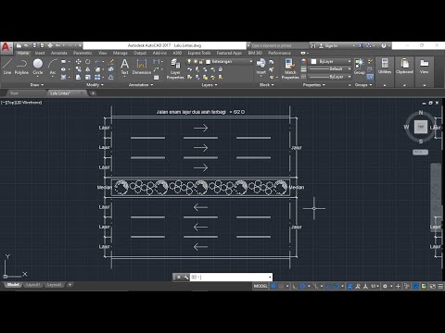Click the Mirror tool icon
The height and width of the screenshot is (333, 445).
click(x=88, y=69)
